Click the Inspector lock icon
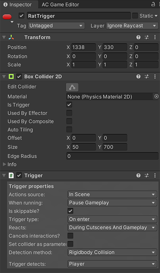This screenshot has height=273, width=160. [153, 4]
